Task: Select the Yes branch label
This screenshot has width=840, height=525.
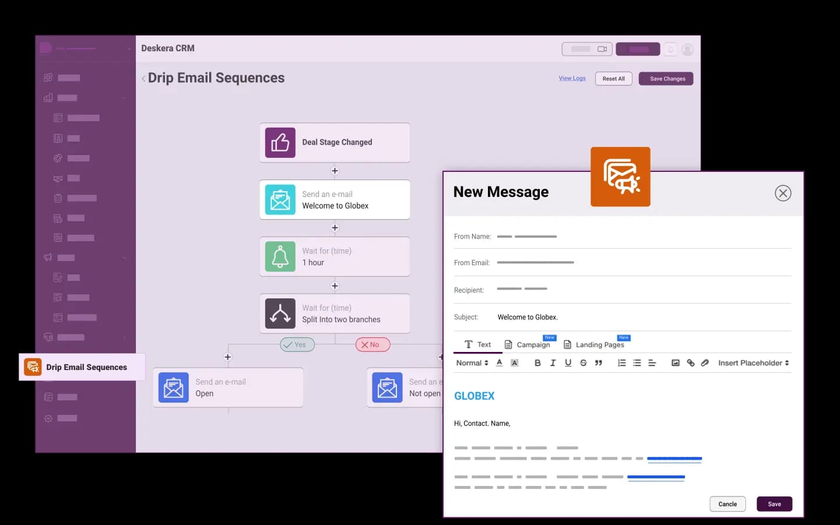Action: 297,344
